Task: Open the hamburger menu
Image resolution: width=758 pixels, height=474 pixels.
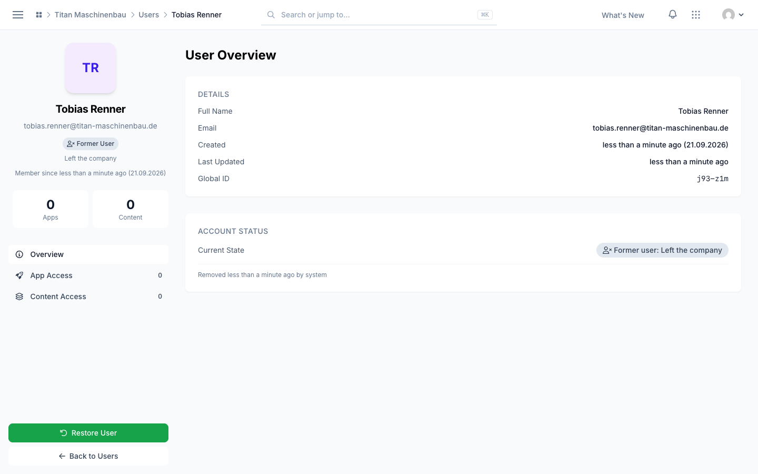Action: [x=18, y=15]
